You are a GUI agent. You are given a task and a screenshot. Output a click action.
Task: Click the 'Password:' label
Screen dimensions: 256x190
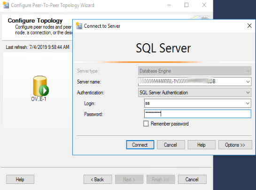[93, 114]
